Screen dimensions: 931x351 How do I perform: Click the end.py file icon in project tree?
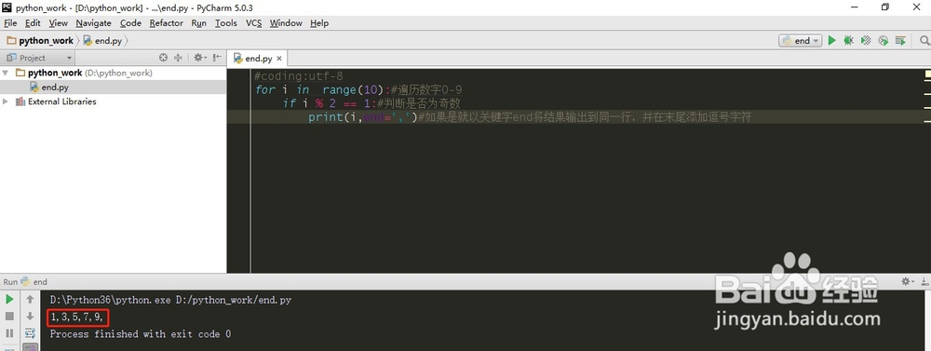click(x=34, y=87)
